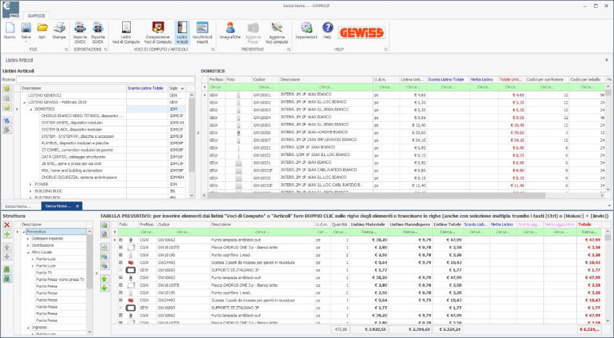Select row GW10001 INTERR. 1M 1P 16AX BIANCO
The image size is (614, 338).
[405, 95]
